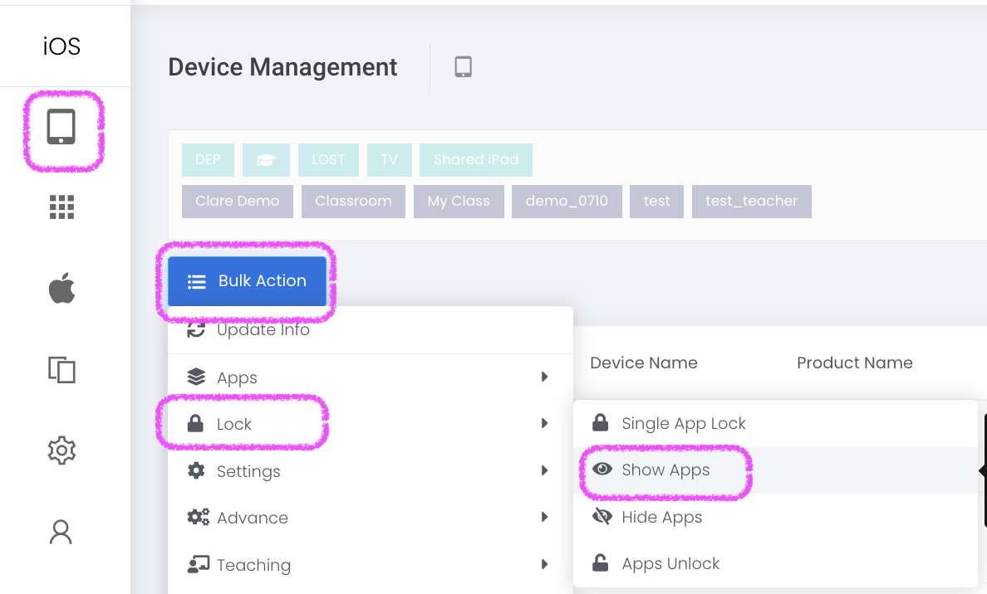This screenshot has width=987, height=594.
Task: Click the Device Name column header
Action: (644, 363)
